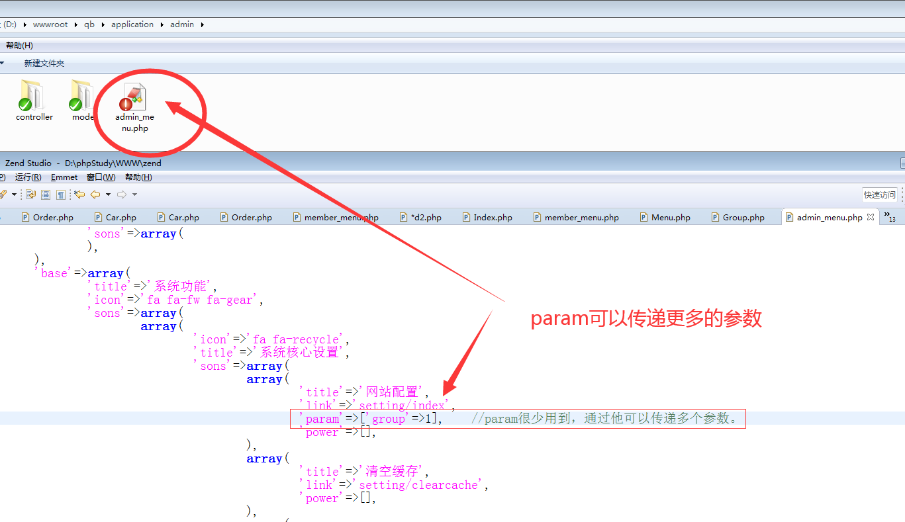Viewport: 905px width, 522px height.
Task: Toggle Show Whitespace Characters pilcrow icon
Action: click(61, 195)
